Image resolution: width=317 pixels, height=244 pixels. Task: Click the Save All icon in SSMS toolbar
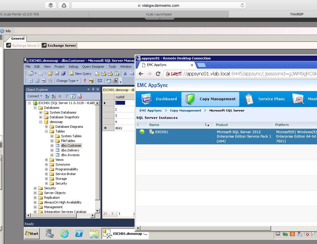[63, 73]
